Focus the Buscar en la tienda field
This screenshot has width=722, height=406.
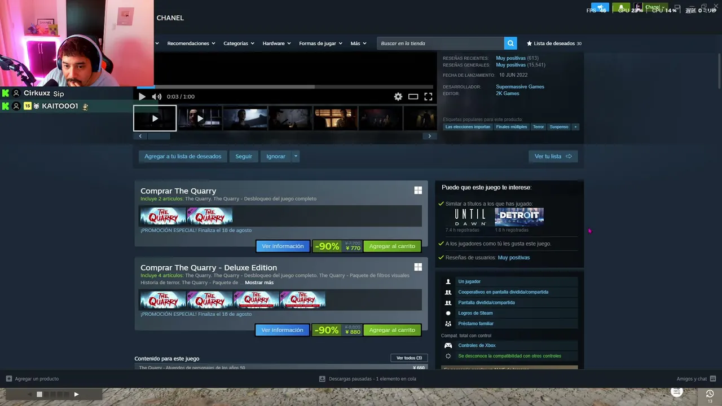pos(441,43)
